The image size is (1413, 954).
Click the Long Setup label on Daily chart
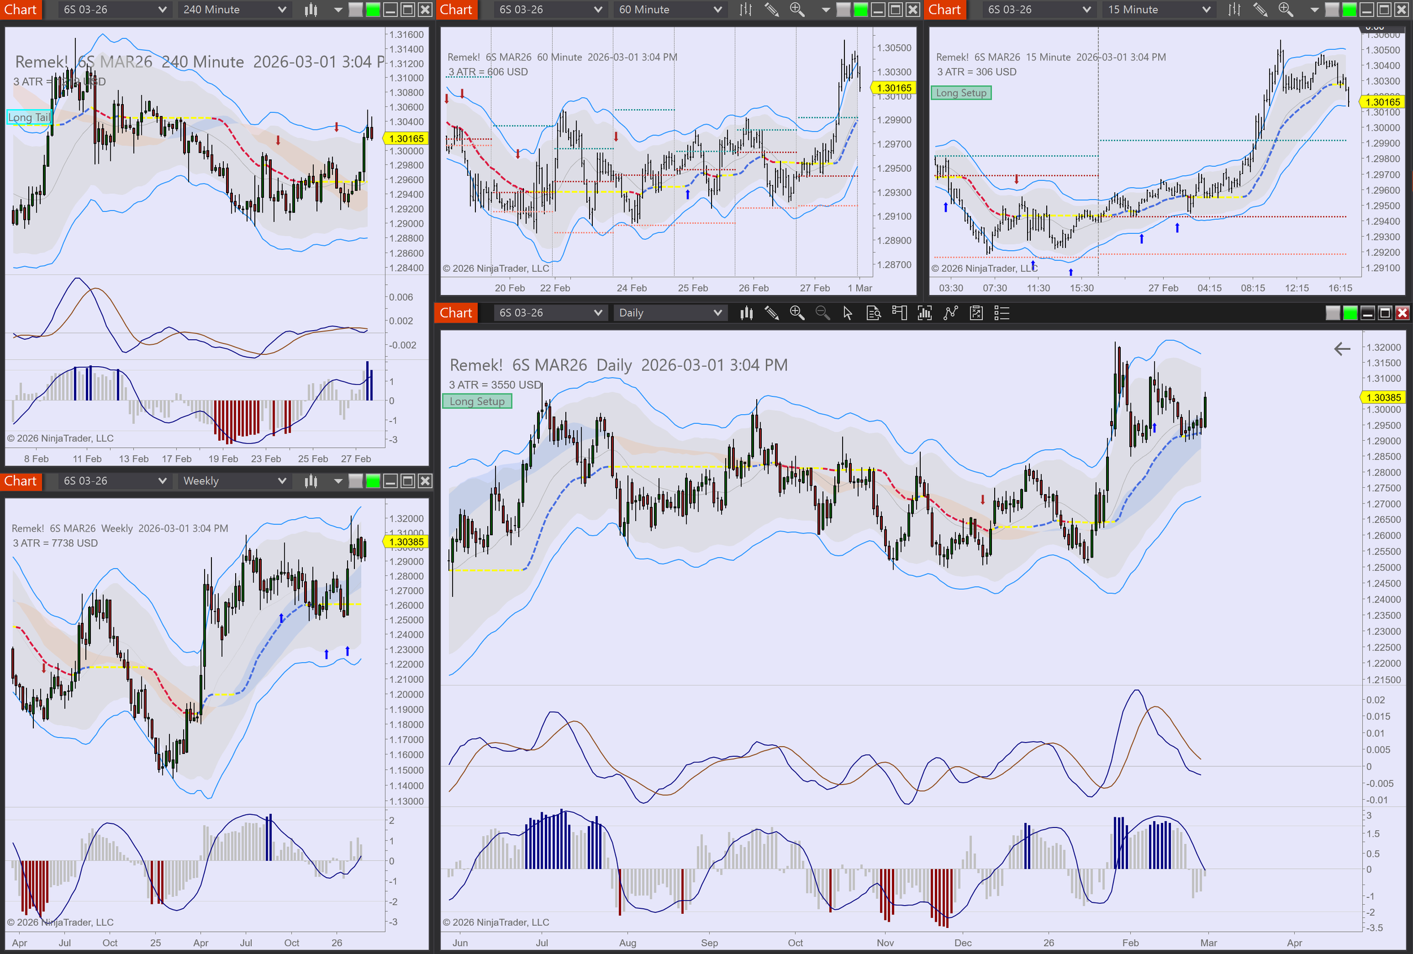(476, 401)
